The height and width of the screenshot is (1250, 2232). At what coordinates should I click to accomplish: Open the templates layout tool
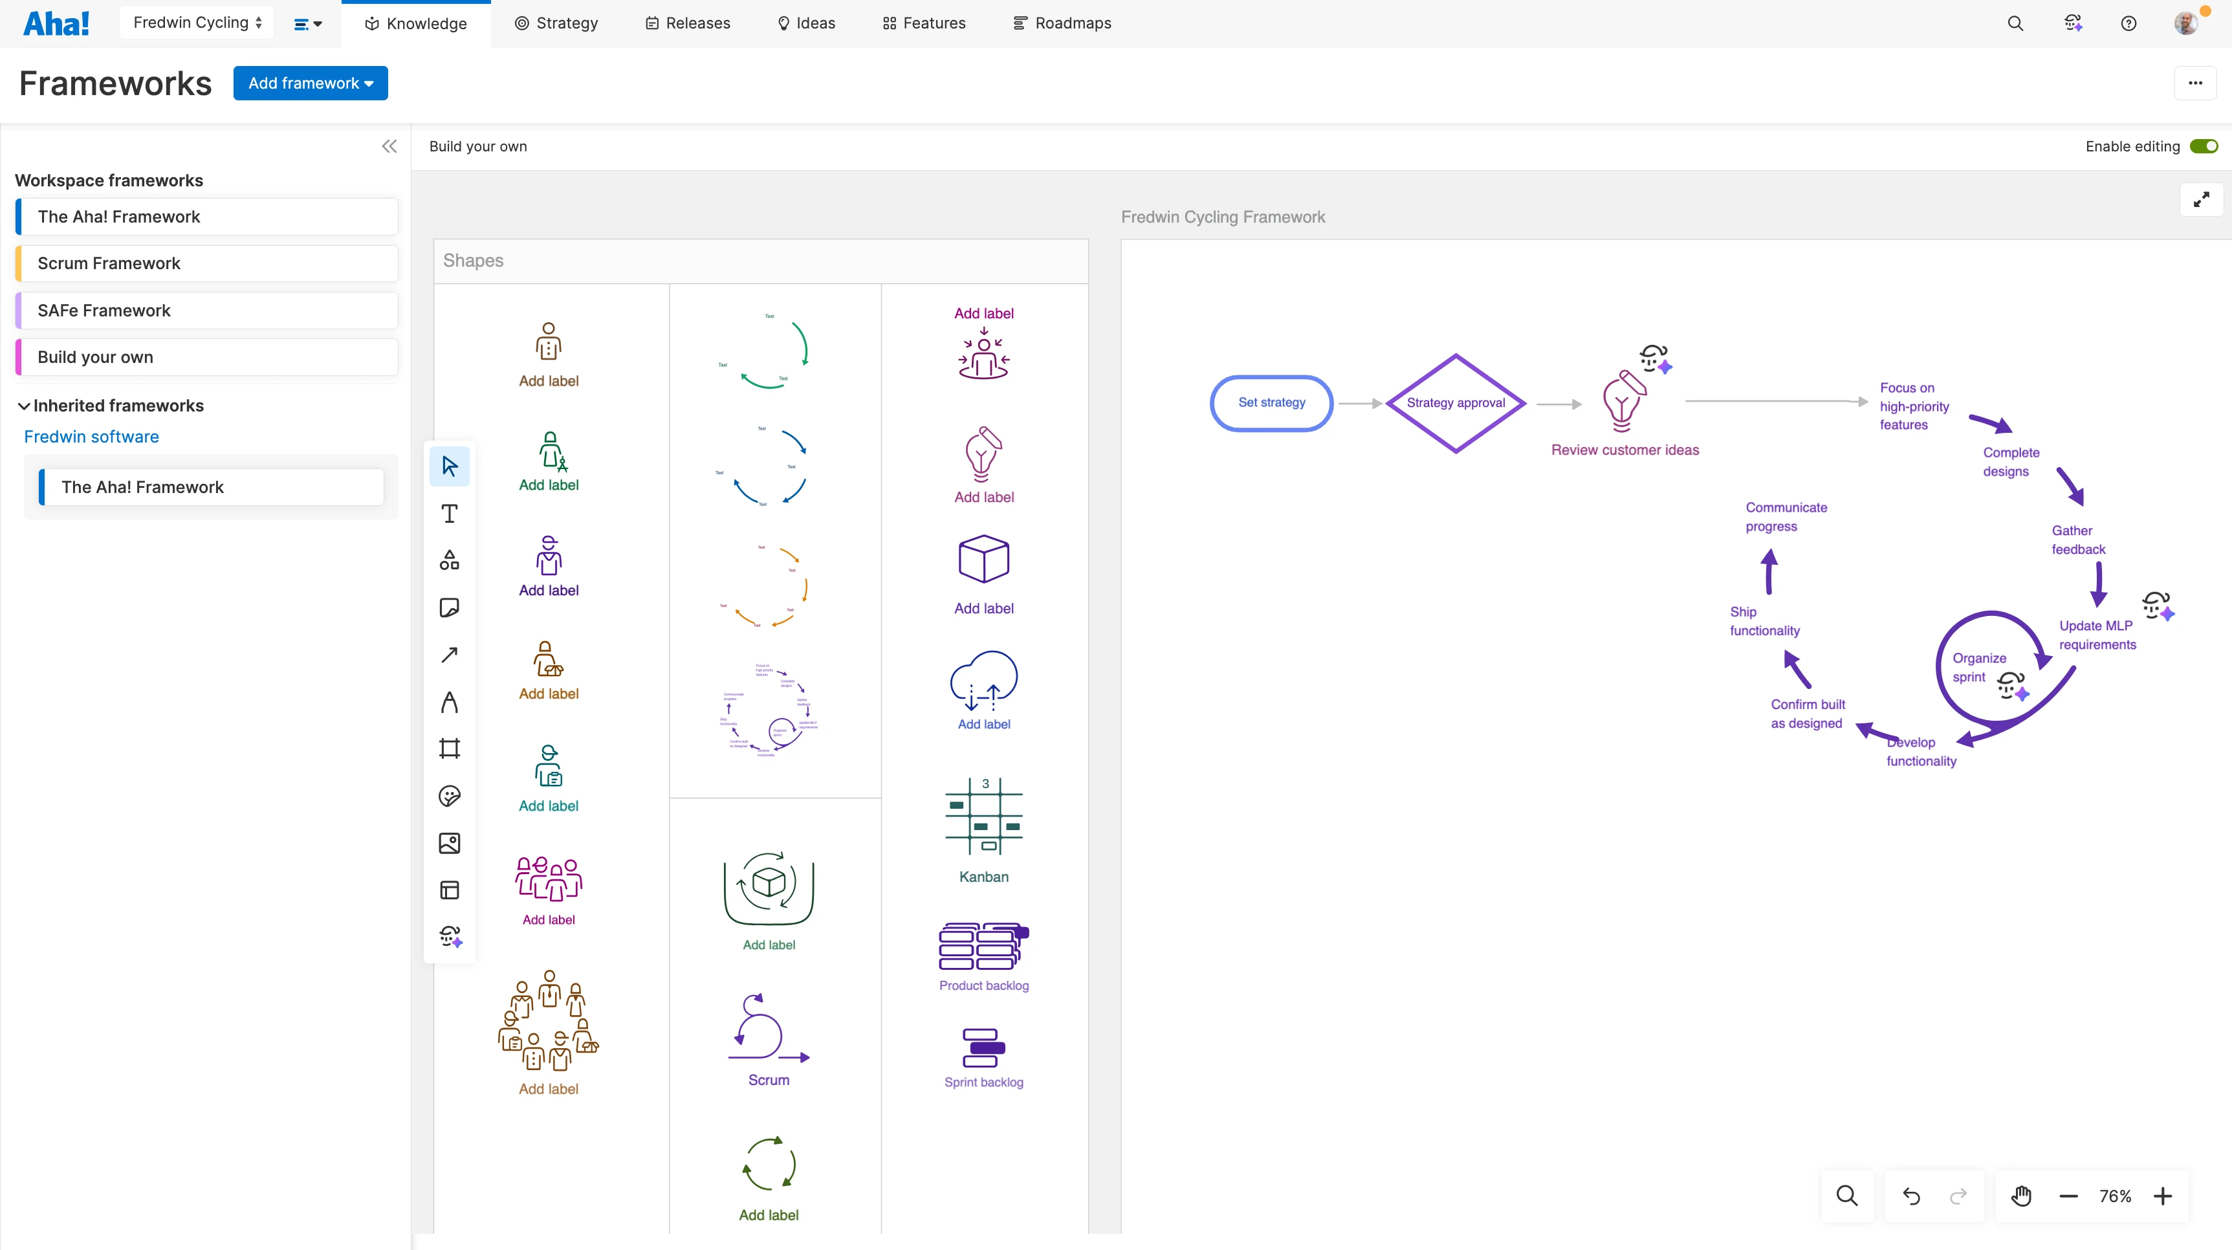[449, 890]
